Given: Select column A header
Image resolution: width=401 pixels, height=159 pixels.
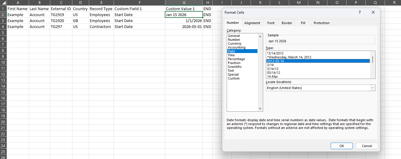Looking at the screenshot, I should point(18,3).
